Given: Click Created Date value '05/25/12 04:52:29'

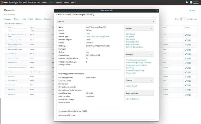Looking at the screenshot, I should pos(93,55).
